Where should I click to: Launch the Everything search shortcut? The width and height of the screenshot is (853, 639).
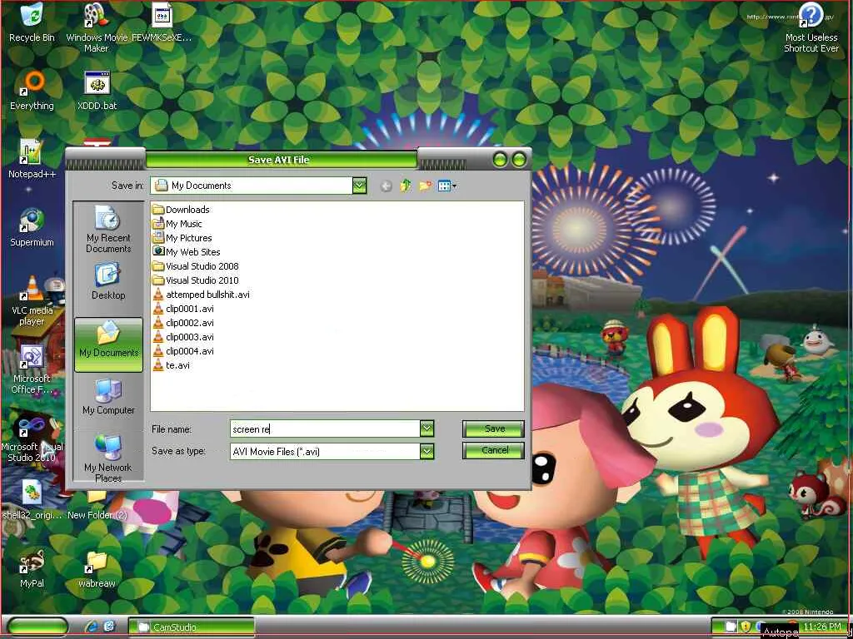[x=32, y=92]
